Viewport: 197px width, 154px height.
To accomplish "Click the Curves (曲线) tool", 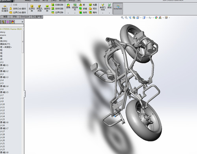I will [110, 6].
